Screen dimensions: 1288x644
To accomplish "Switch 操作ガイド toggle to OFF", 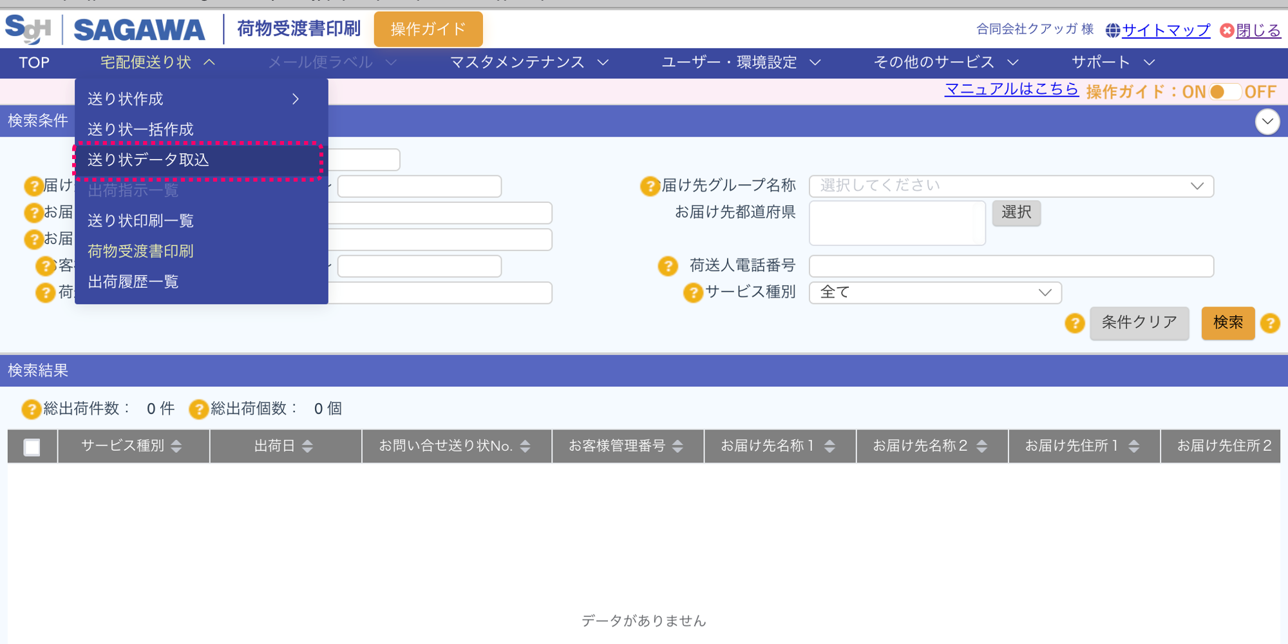I will click(1236, 91).
